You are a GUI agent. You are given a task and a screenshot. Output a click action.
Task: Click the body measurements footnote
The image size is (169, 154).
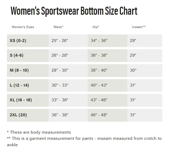[x=39, y=132]
